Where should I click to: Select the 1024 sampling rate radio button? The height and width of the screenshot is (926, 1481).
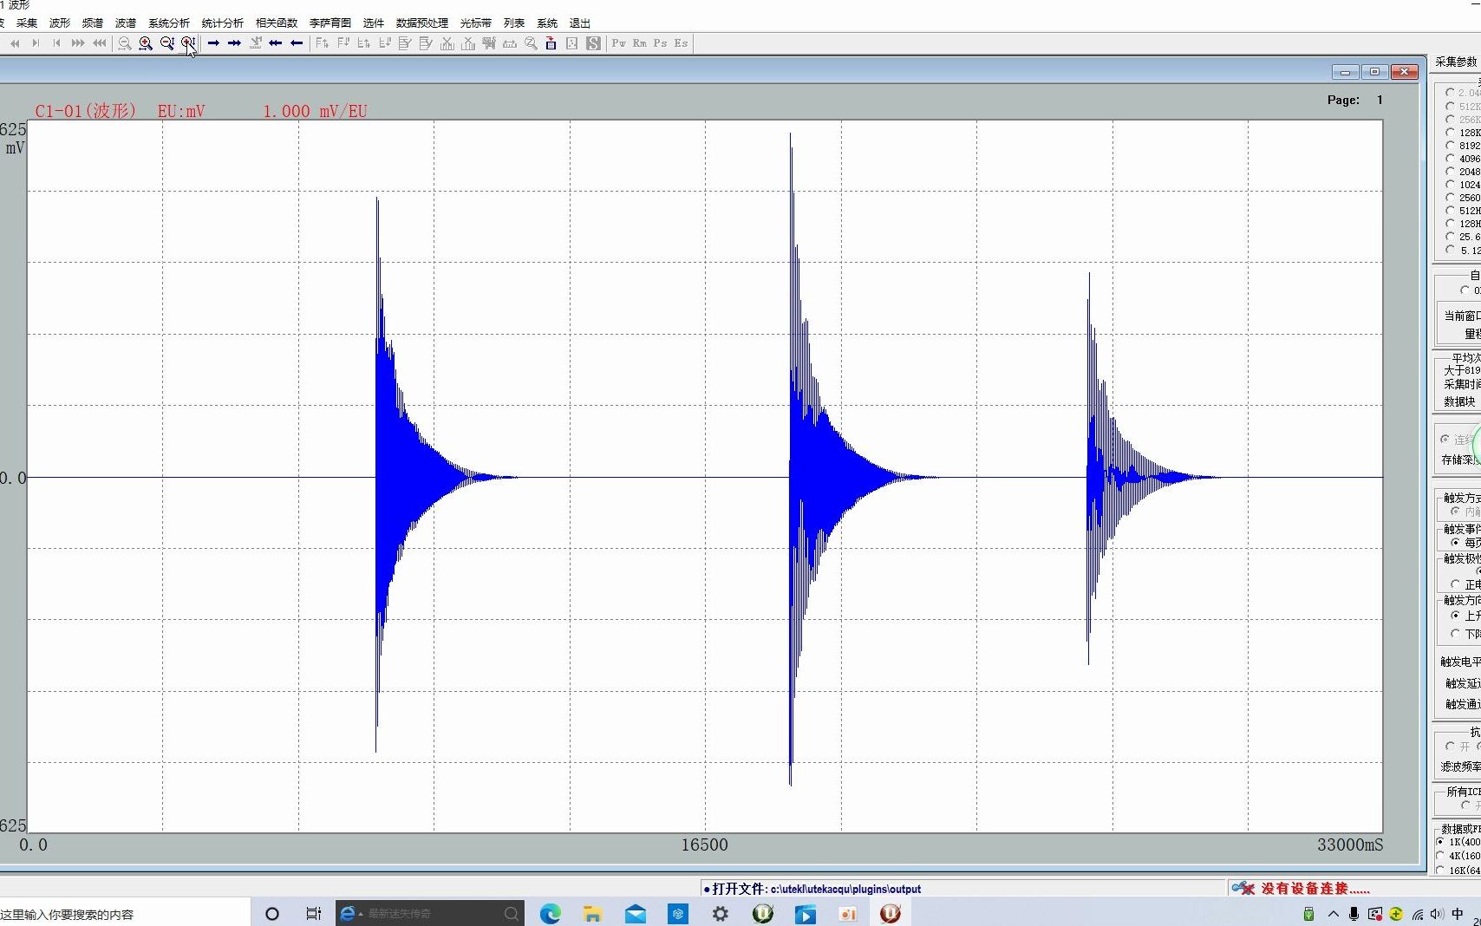coord(1450,185)
